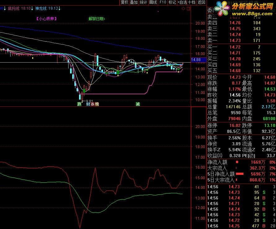Viewport: 276px width, 229px height.
Task: Click the green 减 marker
Action: click(x=138, y=104)
